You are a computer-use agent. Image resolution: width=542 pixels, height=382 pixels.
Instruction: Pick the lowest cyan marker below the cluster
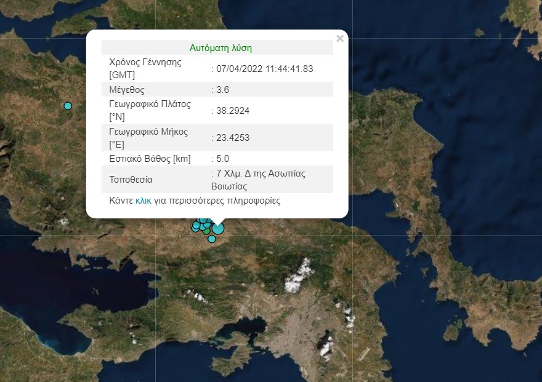212,239
